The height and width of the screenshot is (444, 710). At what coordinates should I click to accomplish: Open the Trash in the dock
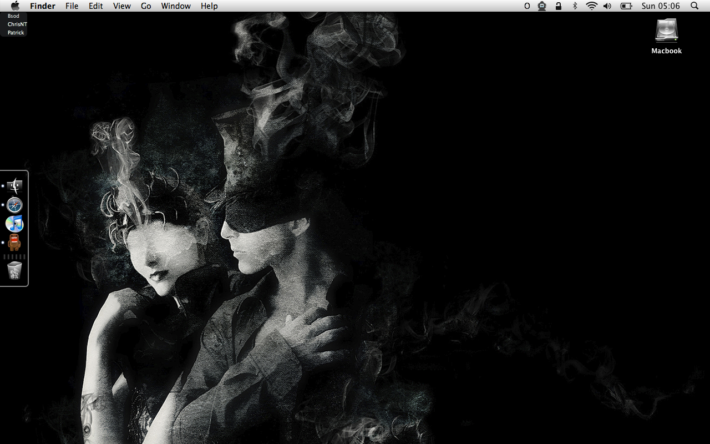click(x=14, y=270)
